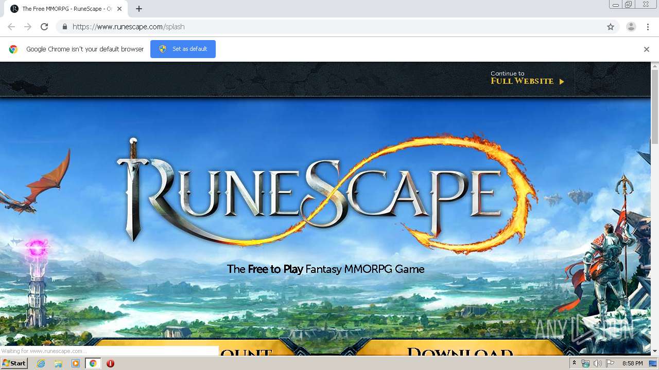Viewport: 659px width, 370px height.
Task: Open the Chrome profile avatar
Action: [631, 27]
